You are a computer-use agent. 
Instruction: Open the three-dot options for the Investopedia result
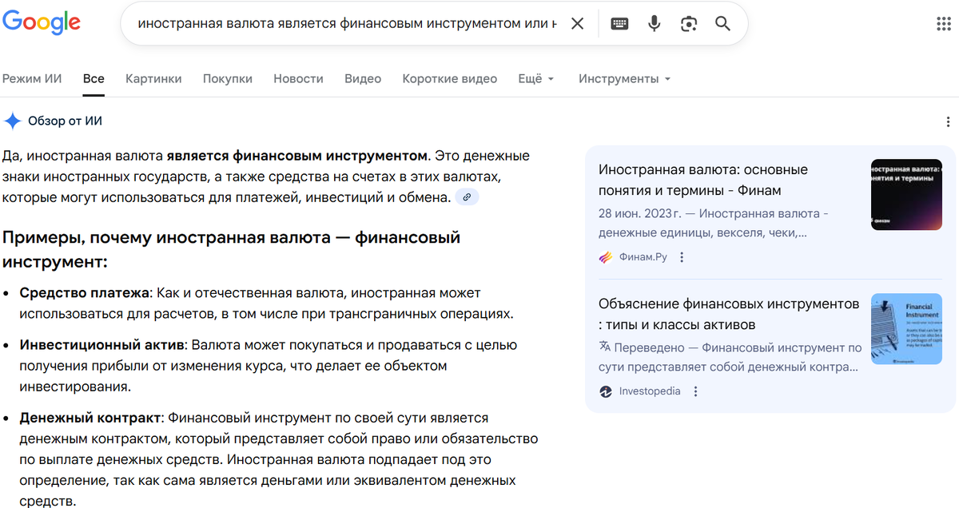coord(695,391)
